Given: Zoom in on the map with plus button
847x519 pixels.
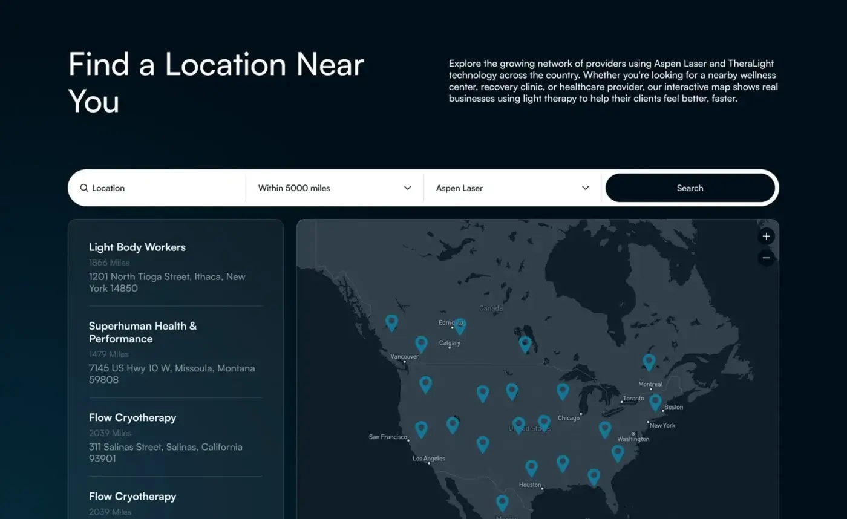Looking at the screenshot, I should pyautogui.click(x=766, y=237).
